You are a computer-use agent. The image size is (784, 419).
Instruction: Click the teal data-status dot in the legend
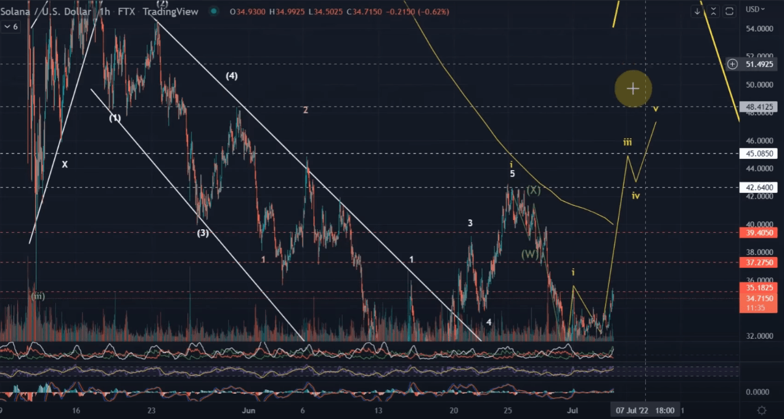[x=213, y=11]
